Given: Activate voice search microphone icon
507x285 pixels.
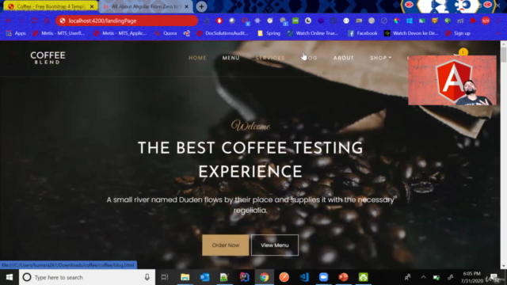Looking at the screenshot, I should [147, 277].
